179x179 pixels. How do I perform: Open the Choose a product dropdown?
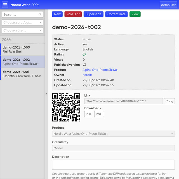22,22
